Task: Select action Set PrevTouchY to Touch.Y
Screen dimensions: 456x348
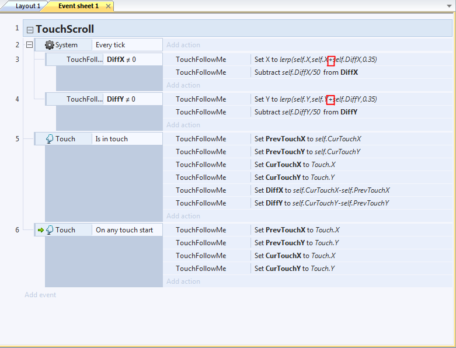Action: 297,243
